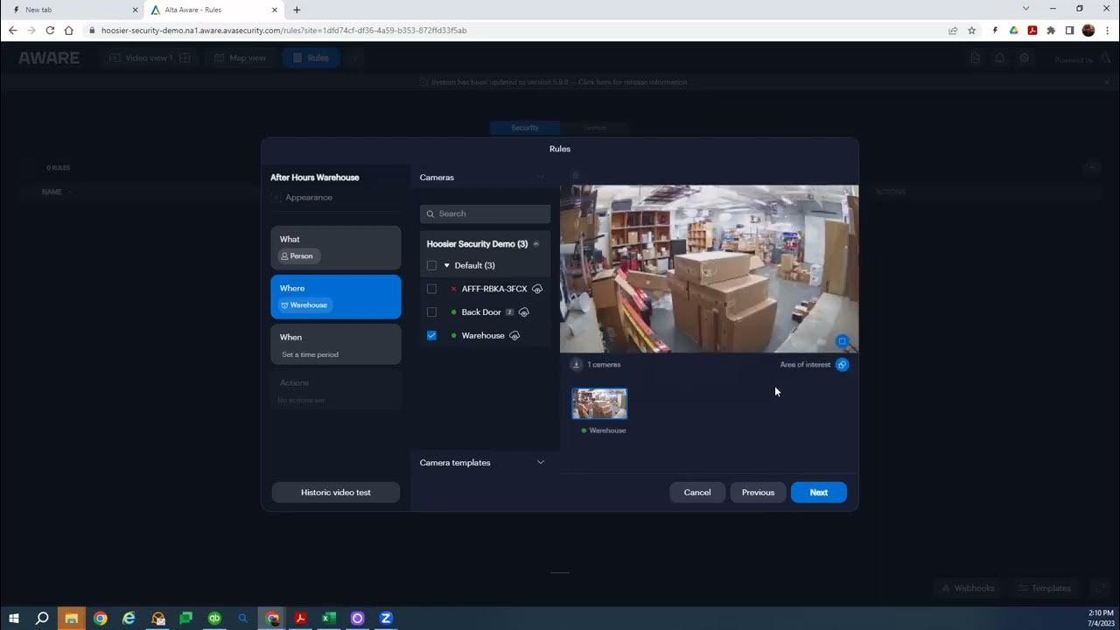Expand the Camera templates section
The width and height of the screenshot is (1120, 630).
pyautogui.click(x=541, y=462)
